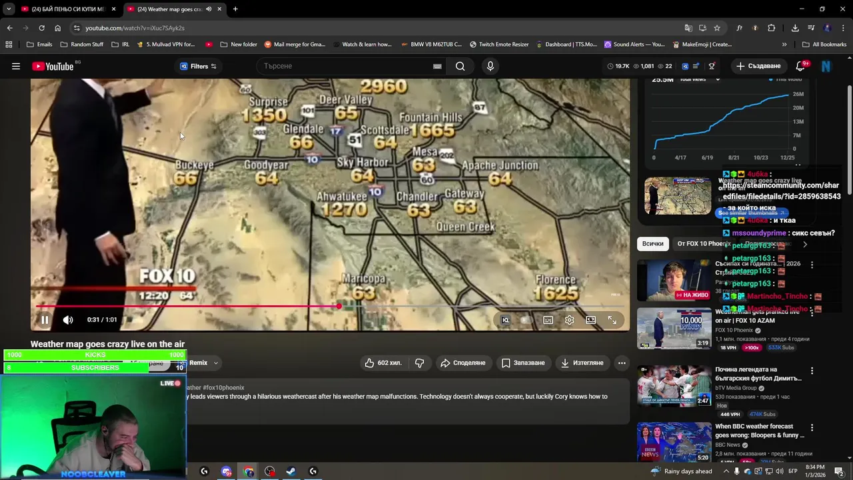Open the account avatar menu
Screen dimensions: 853x480
pyautogui.click(x=826, y=66)
